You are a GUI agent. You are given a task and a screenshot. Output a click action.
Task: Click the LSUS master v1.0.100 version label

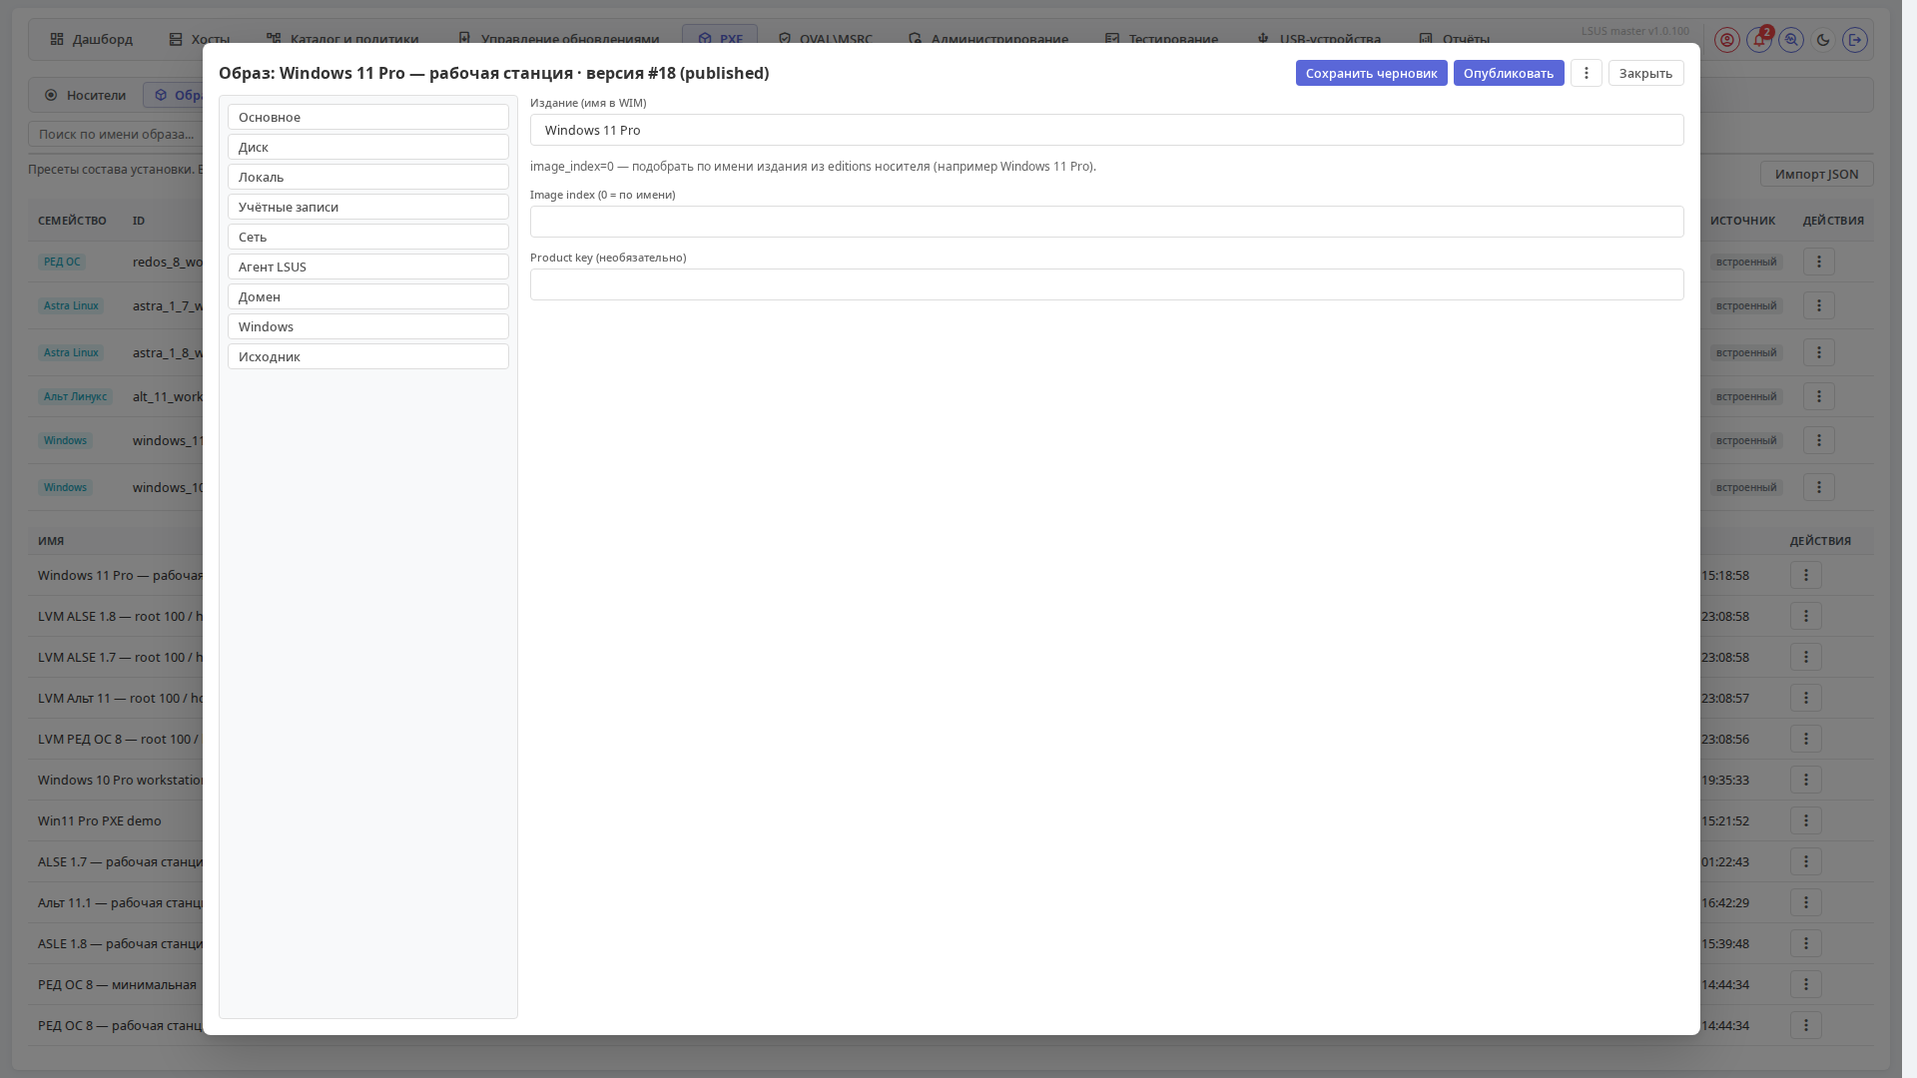point(1635,31)
